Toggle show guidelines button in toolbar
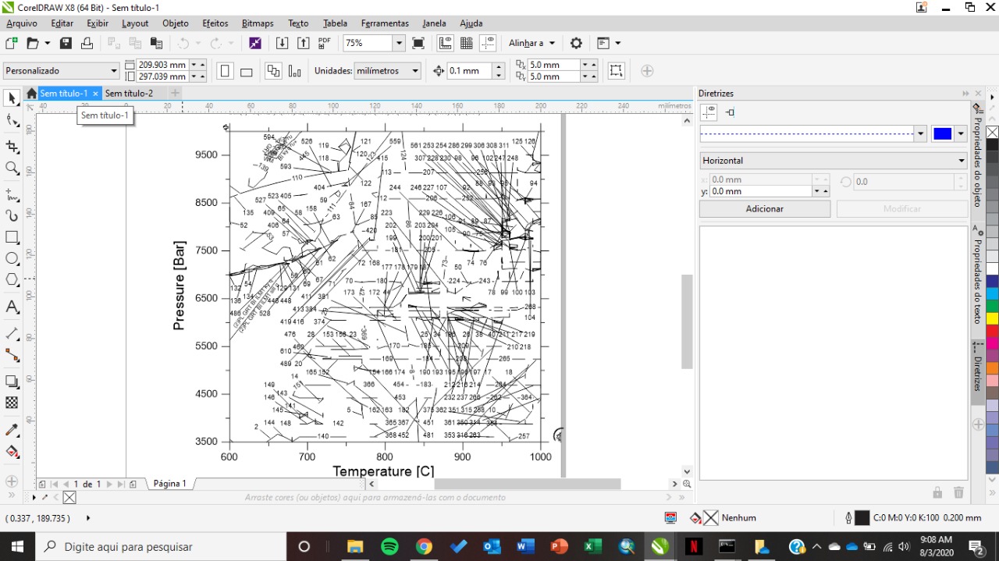 [488, 44]
